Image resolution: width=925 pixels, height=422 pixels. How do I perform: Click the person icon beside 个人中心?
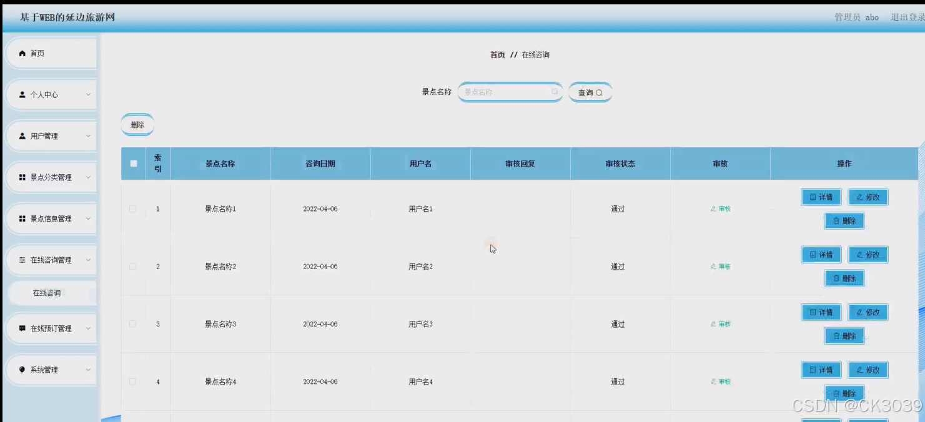tap(22, 95)
